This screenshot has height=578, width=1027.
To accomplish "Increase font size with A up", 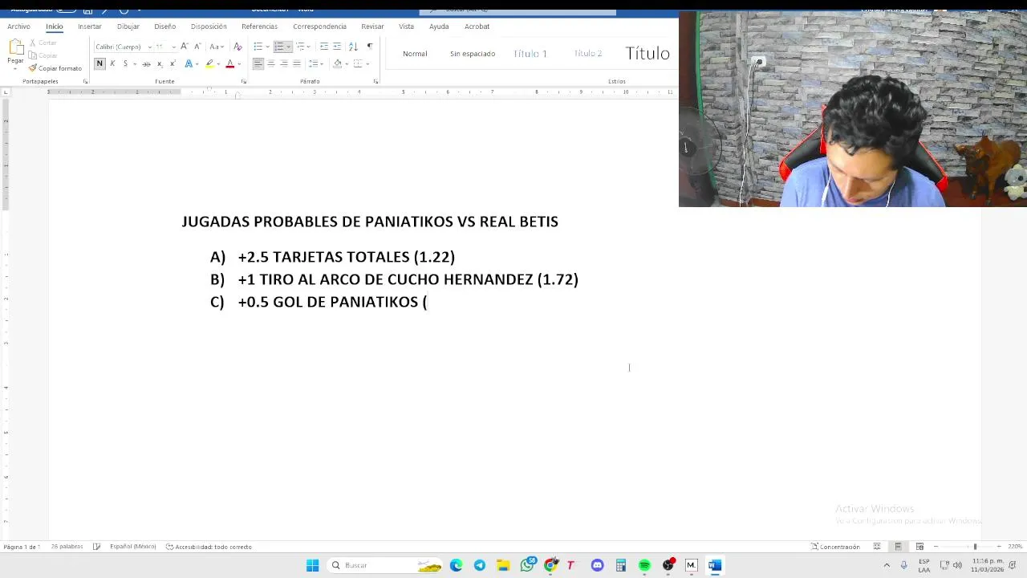I will tap(185, 47).
